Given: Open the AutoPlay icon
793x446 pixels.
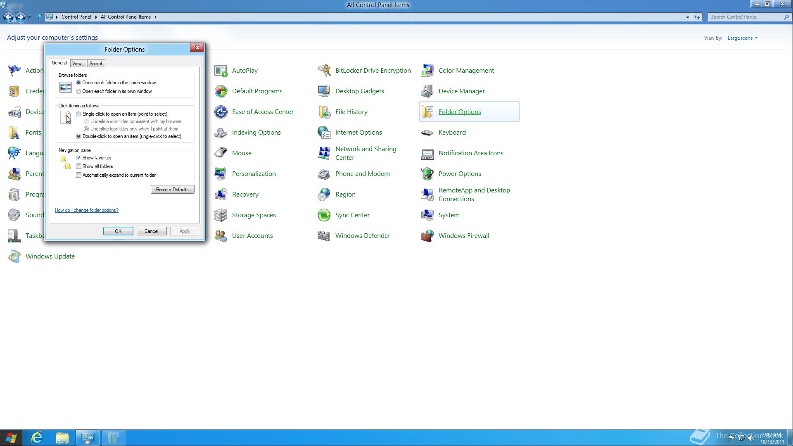Looking at the screenshot, I should [x=221, y=71].
